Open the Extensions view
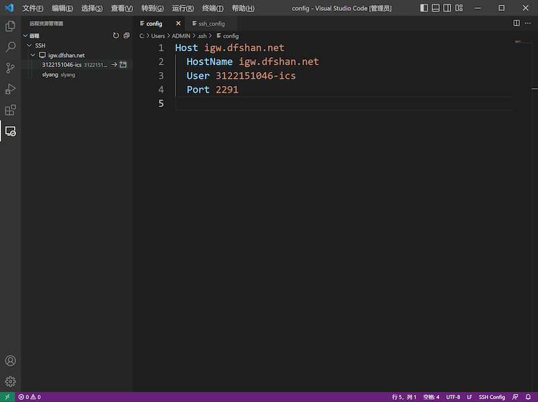The image size is (538, 402). 10,110
